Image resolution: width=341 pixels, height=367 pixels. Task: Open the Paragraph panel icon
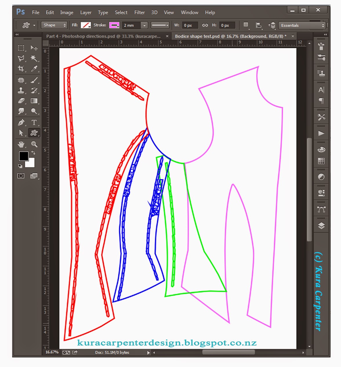(321, 101)
